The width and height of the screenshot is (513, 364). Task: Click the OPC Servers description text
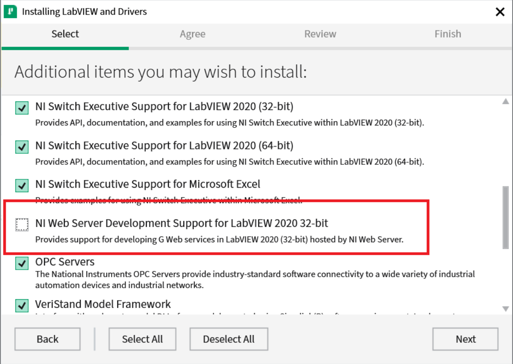255,280
